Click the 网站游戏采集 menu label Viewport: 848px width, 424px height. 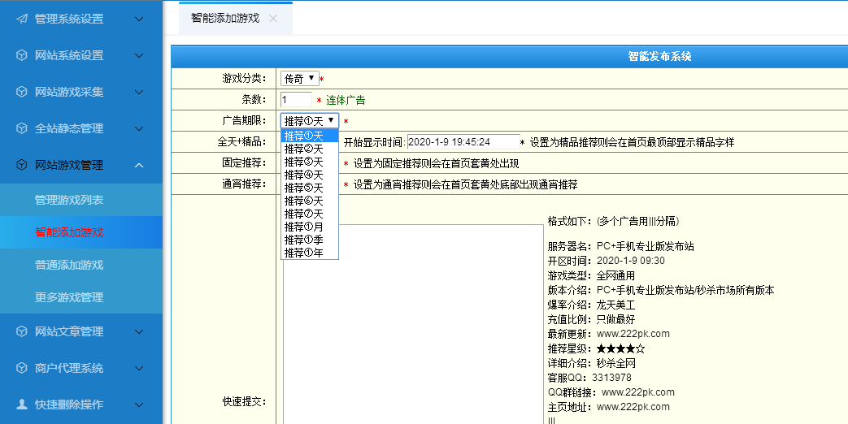click(69, 92)
